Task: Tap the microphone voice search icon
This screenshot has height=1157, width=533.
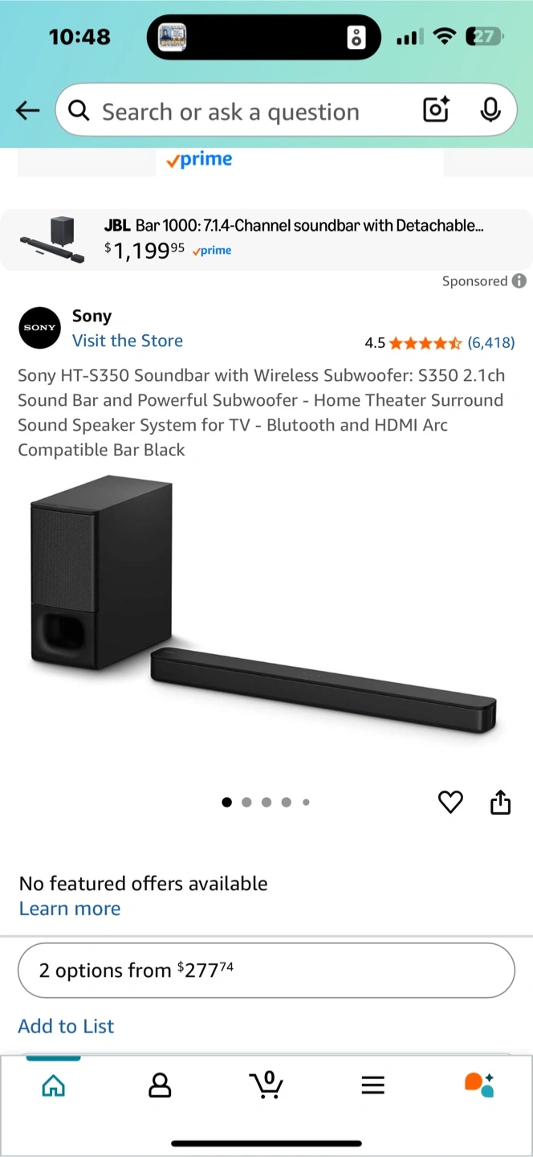Action: tap(490, 110)
